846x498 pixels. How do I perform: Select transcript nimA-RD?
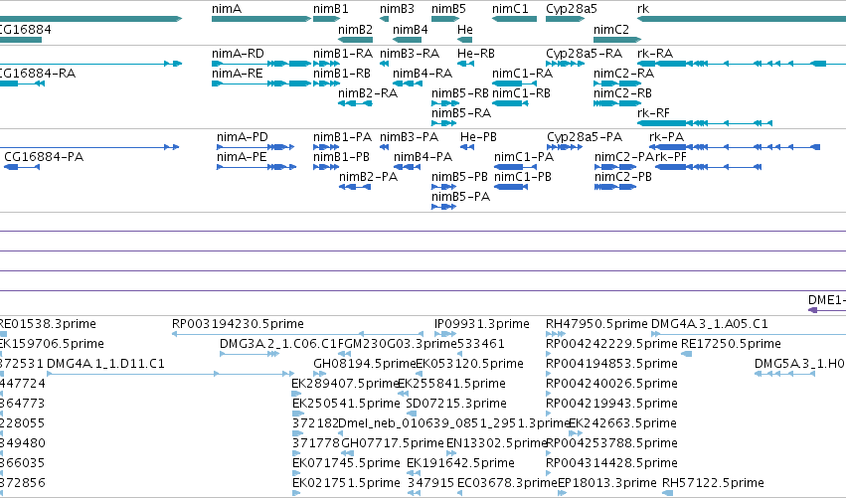[x=261, y=64]
